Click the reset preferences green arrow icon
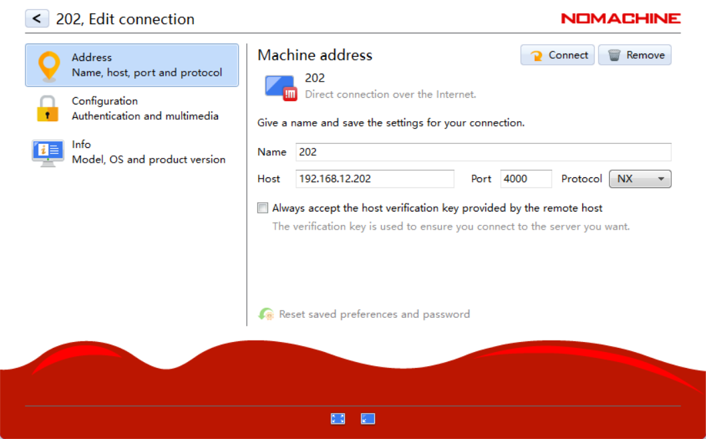This screenshot has height=439, width=706. (x=266, y=314)
